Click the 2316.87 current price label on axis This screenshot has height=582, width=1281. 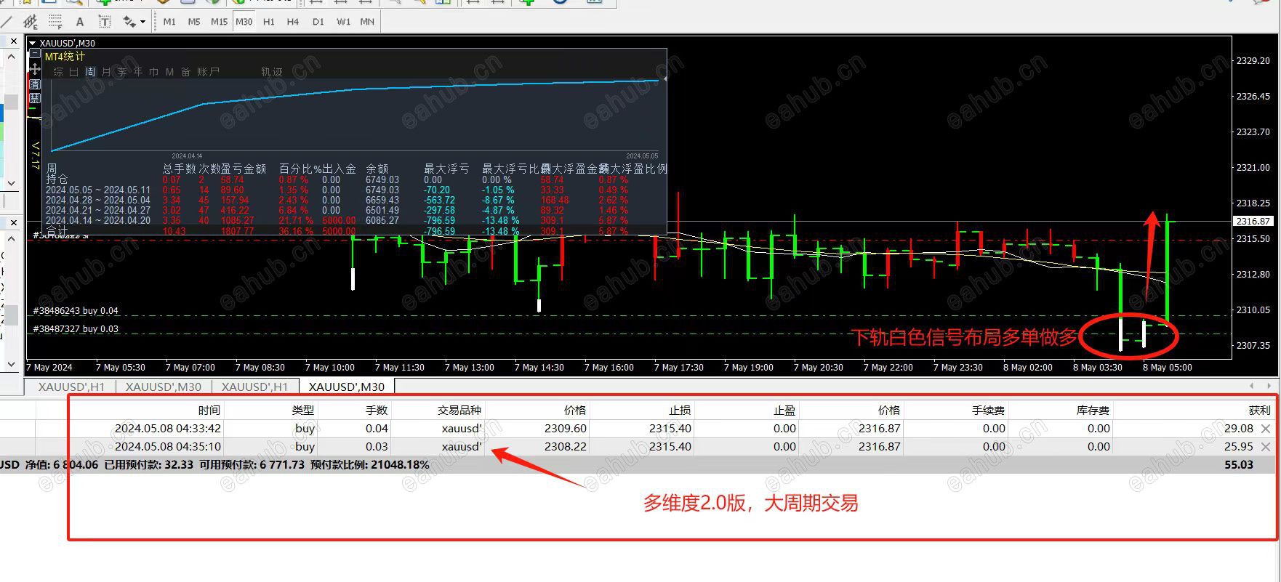coord(1253,221)
